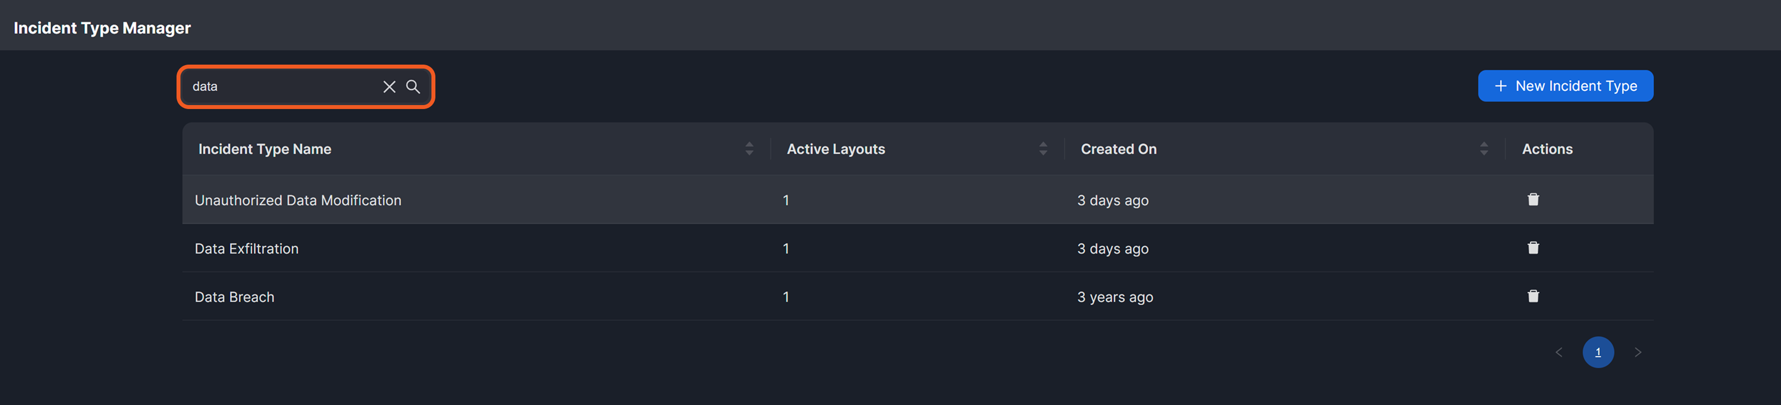Viewport: 1781px width, 405px height.
Task: Delete the Data Exfiltration incident type
Action: coord(1533,248)
